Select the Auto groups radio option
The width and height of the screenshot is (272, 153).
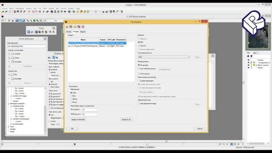pos(139,74)
